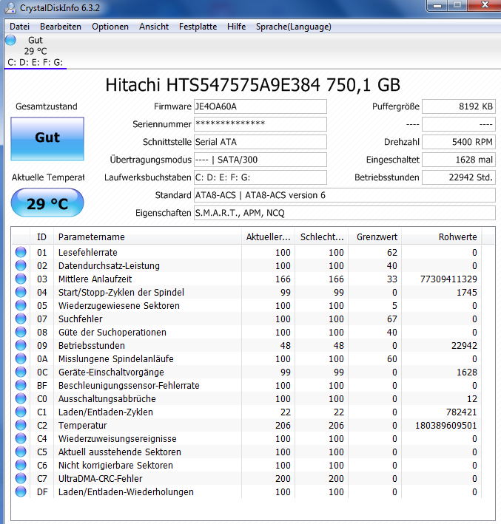Click the disk health orb above drive letters
The image size is (501, 524).
[x=12, y=40]
